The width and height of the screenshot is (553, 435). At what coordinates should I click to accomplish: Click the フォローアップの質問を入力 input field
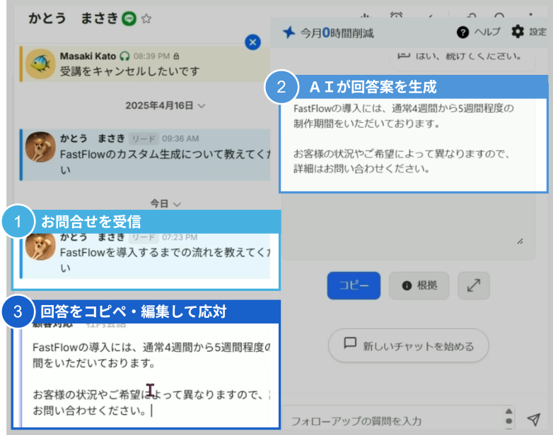click(392, 421)
